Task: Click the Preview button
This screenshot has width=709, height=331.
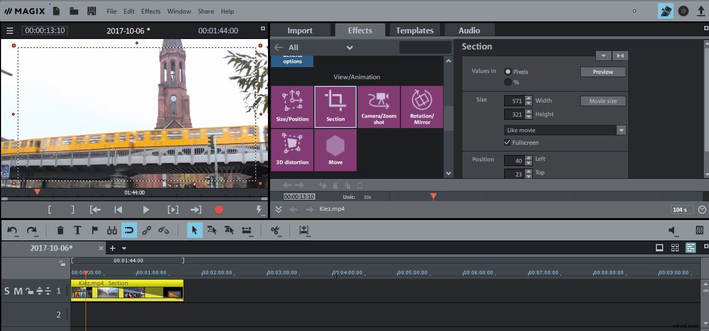Action: point(603,71)
